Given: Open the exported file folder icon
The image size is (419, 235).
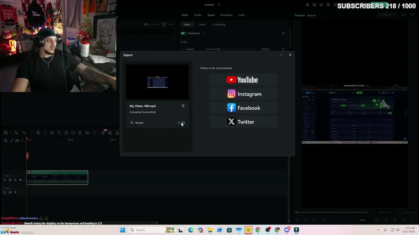Looking at the screenshot, I should (x=183, y=123).
